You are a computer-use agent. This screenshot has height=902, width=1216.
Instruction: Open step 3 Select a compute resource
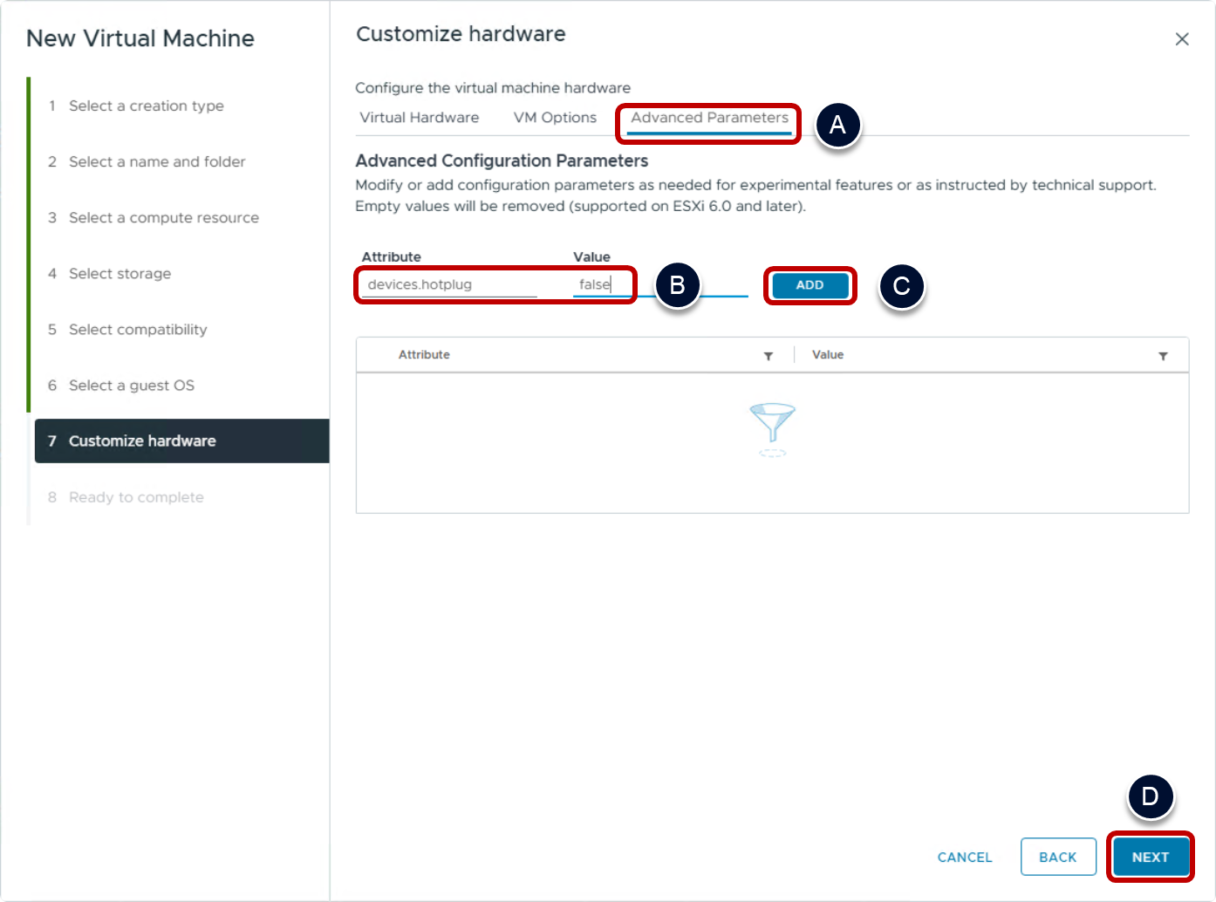pyautogui.click(x=163, y=218)
